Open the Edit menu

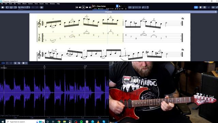click(x=6, y=4)
